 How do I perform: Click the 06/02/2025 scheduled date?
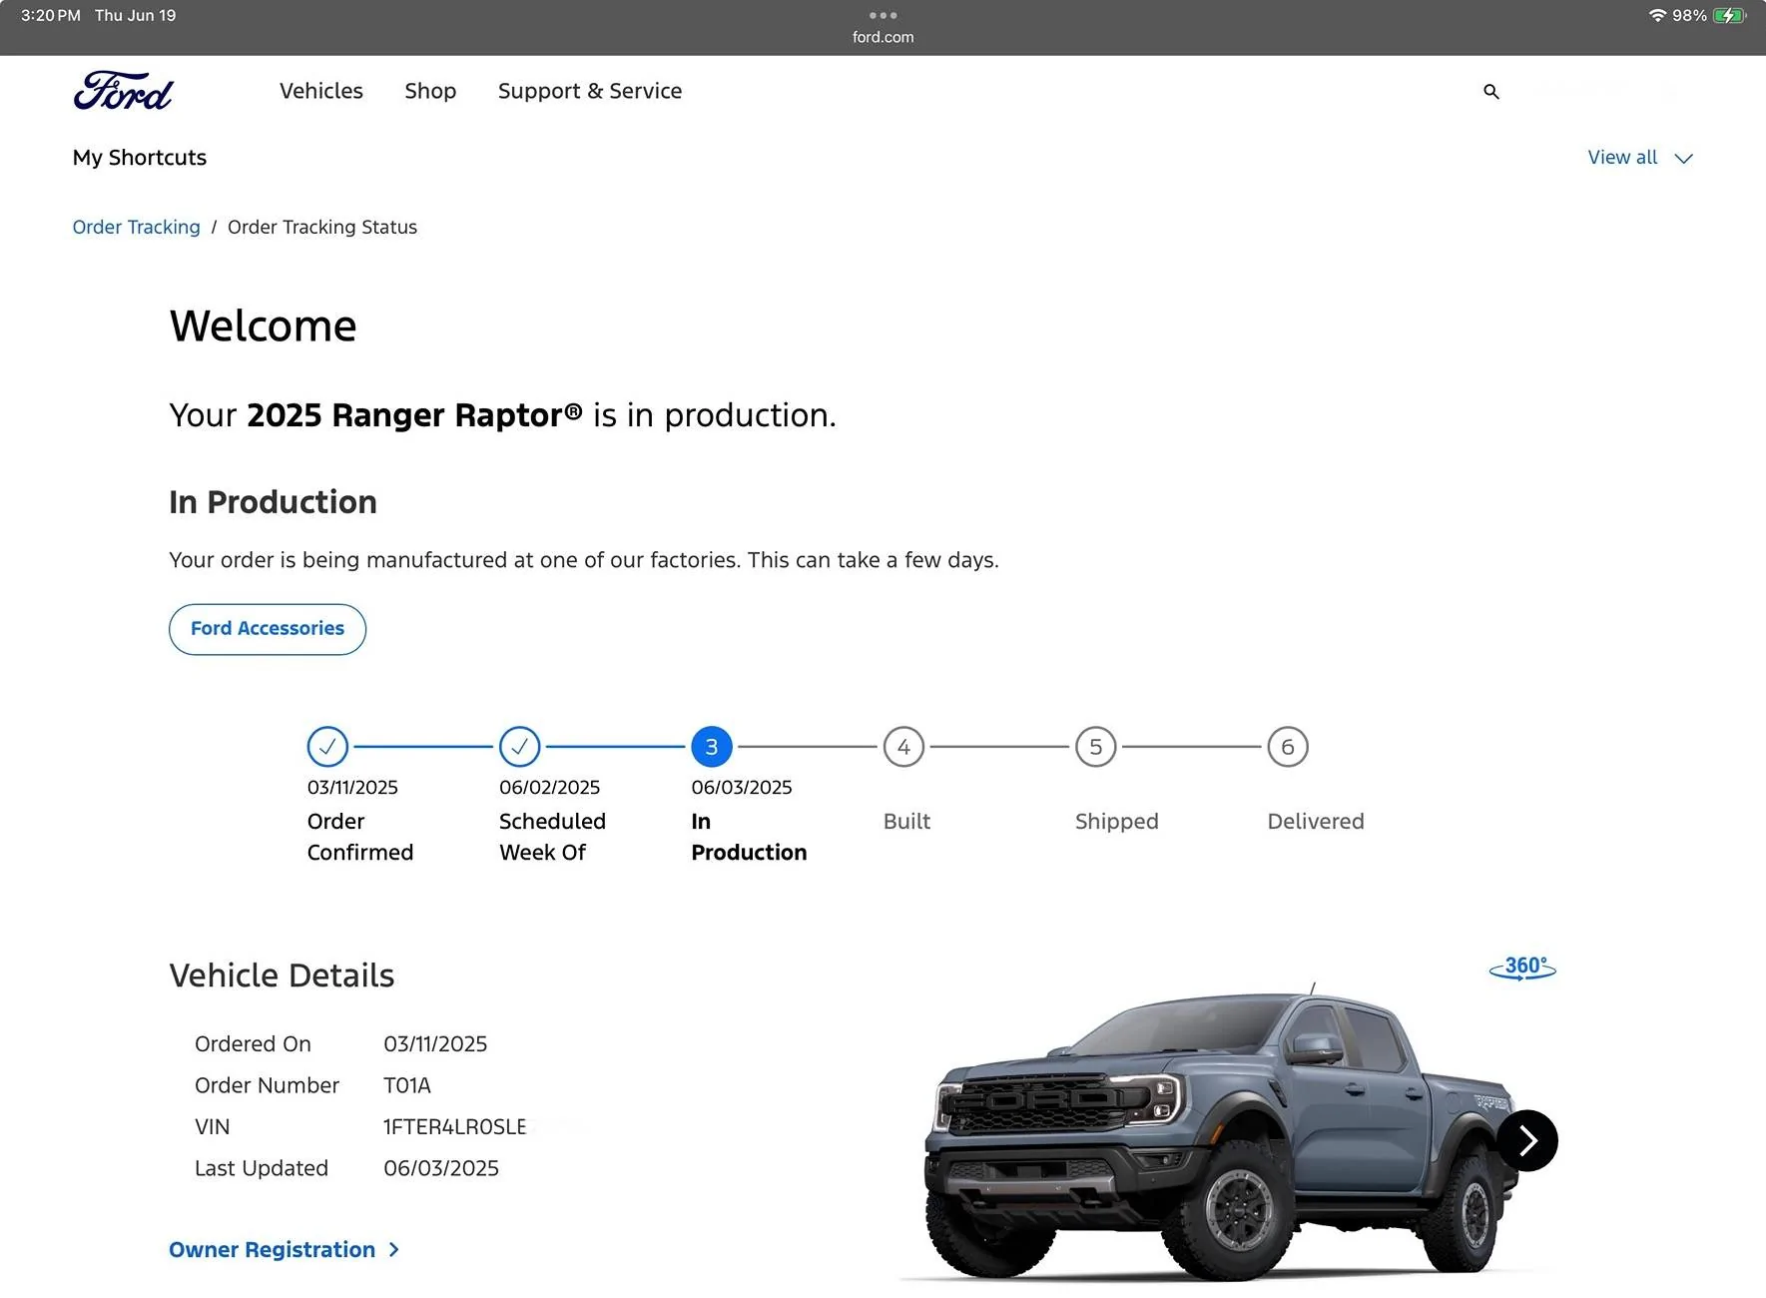point(549,788)
